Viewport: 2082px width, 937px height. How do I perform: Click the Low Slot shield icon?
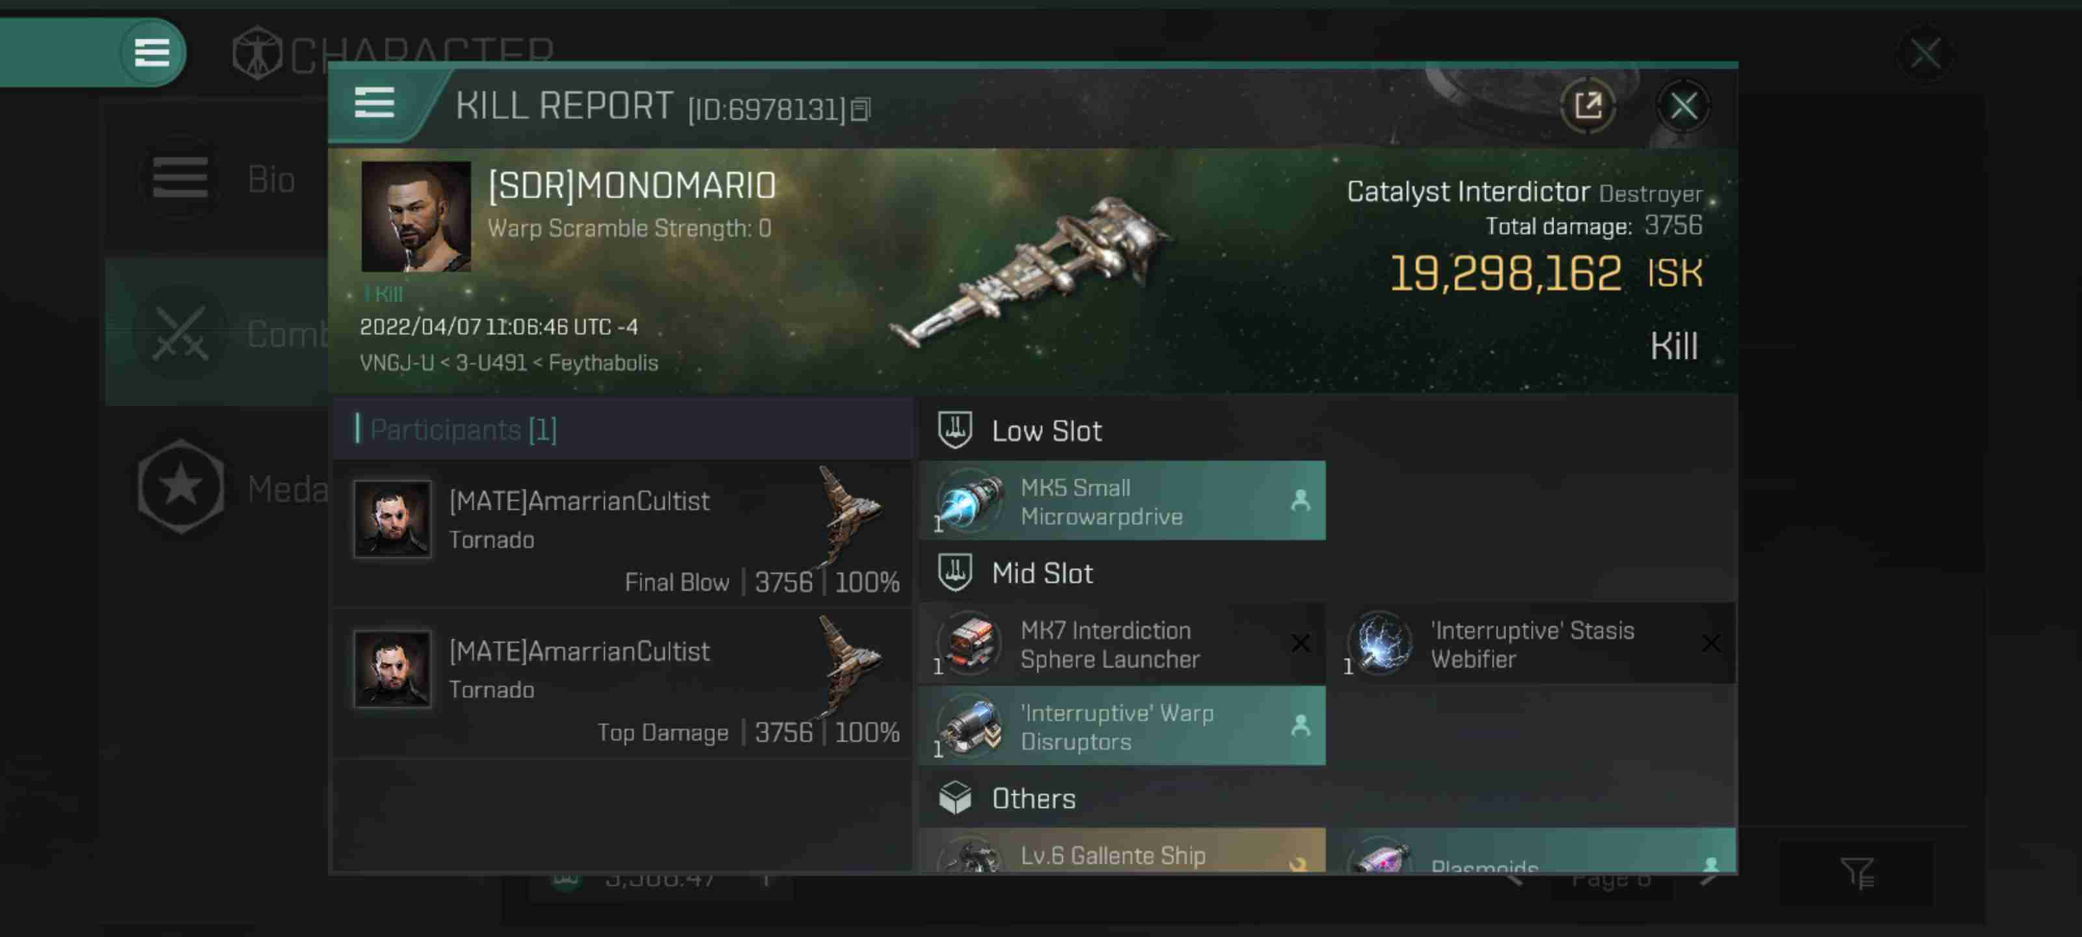(954, 430)
